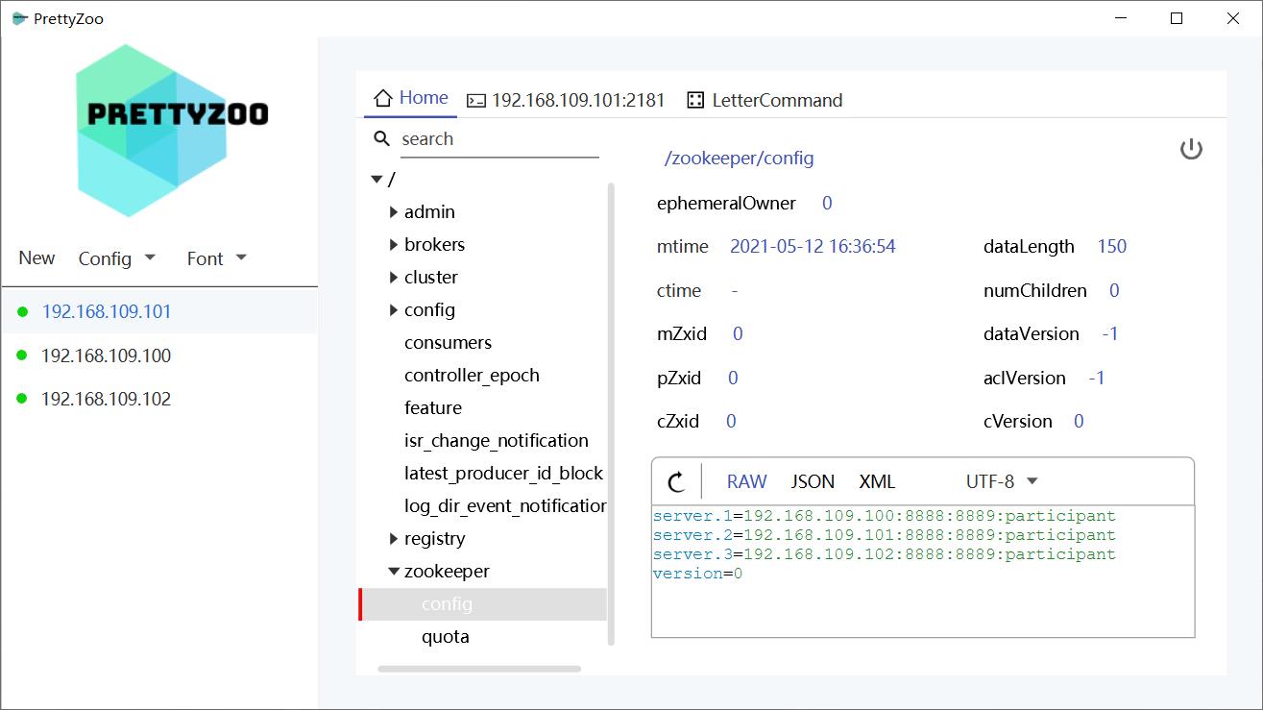
Task: Select server 192.168.109.101
Action: [x=159, y=311]
